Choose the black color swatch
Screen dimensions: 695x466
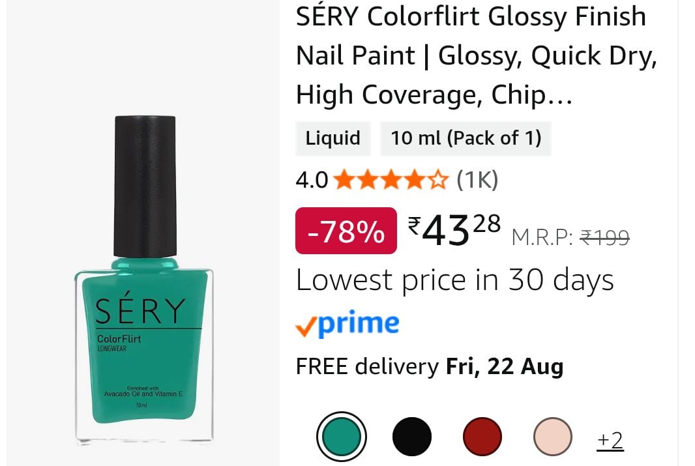click(412, 437)
